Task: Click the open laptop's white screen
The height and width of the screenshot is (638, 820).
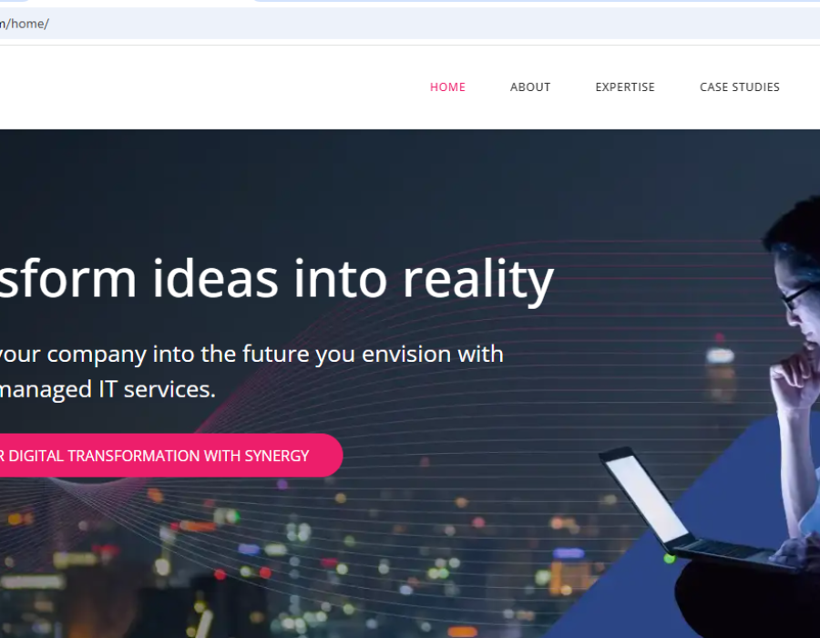Action: (646, 497)
